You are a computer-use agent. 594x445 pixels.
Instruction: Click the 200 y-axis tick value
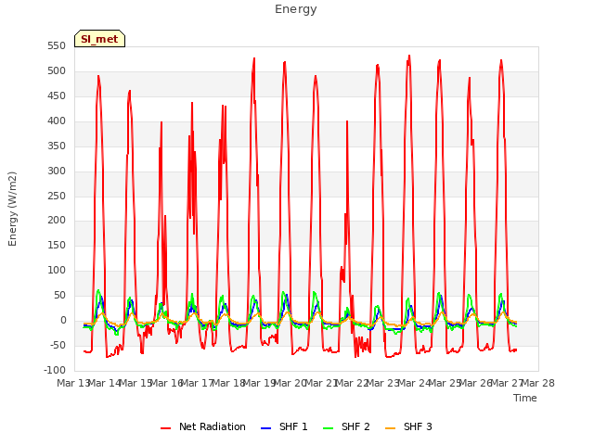point(57,221)
